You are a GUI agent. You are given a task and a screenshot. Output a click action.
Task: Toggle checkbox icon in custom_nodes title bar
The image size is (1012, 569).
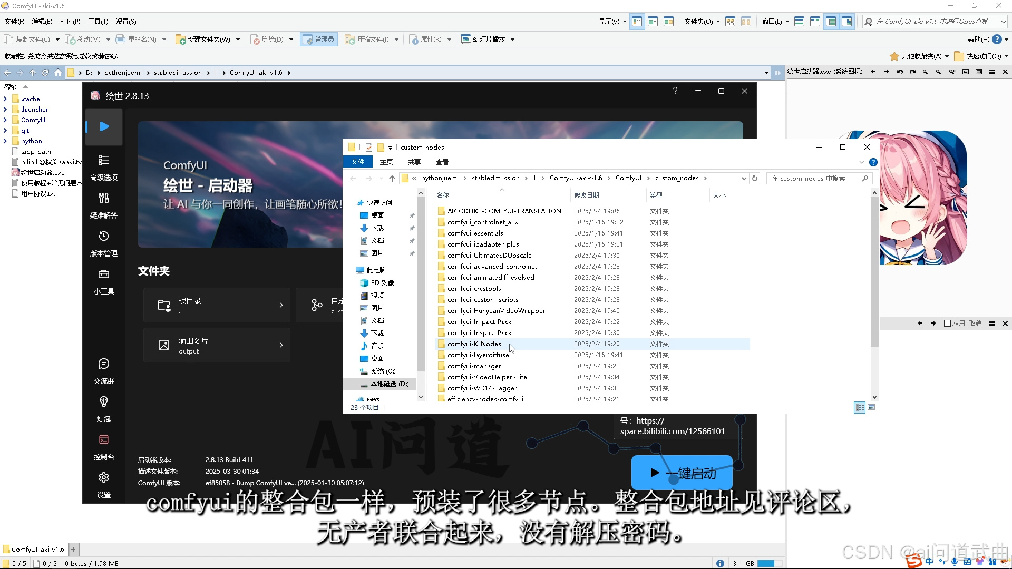point(369,148)
